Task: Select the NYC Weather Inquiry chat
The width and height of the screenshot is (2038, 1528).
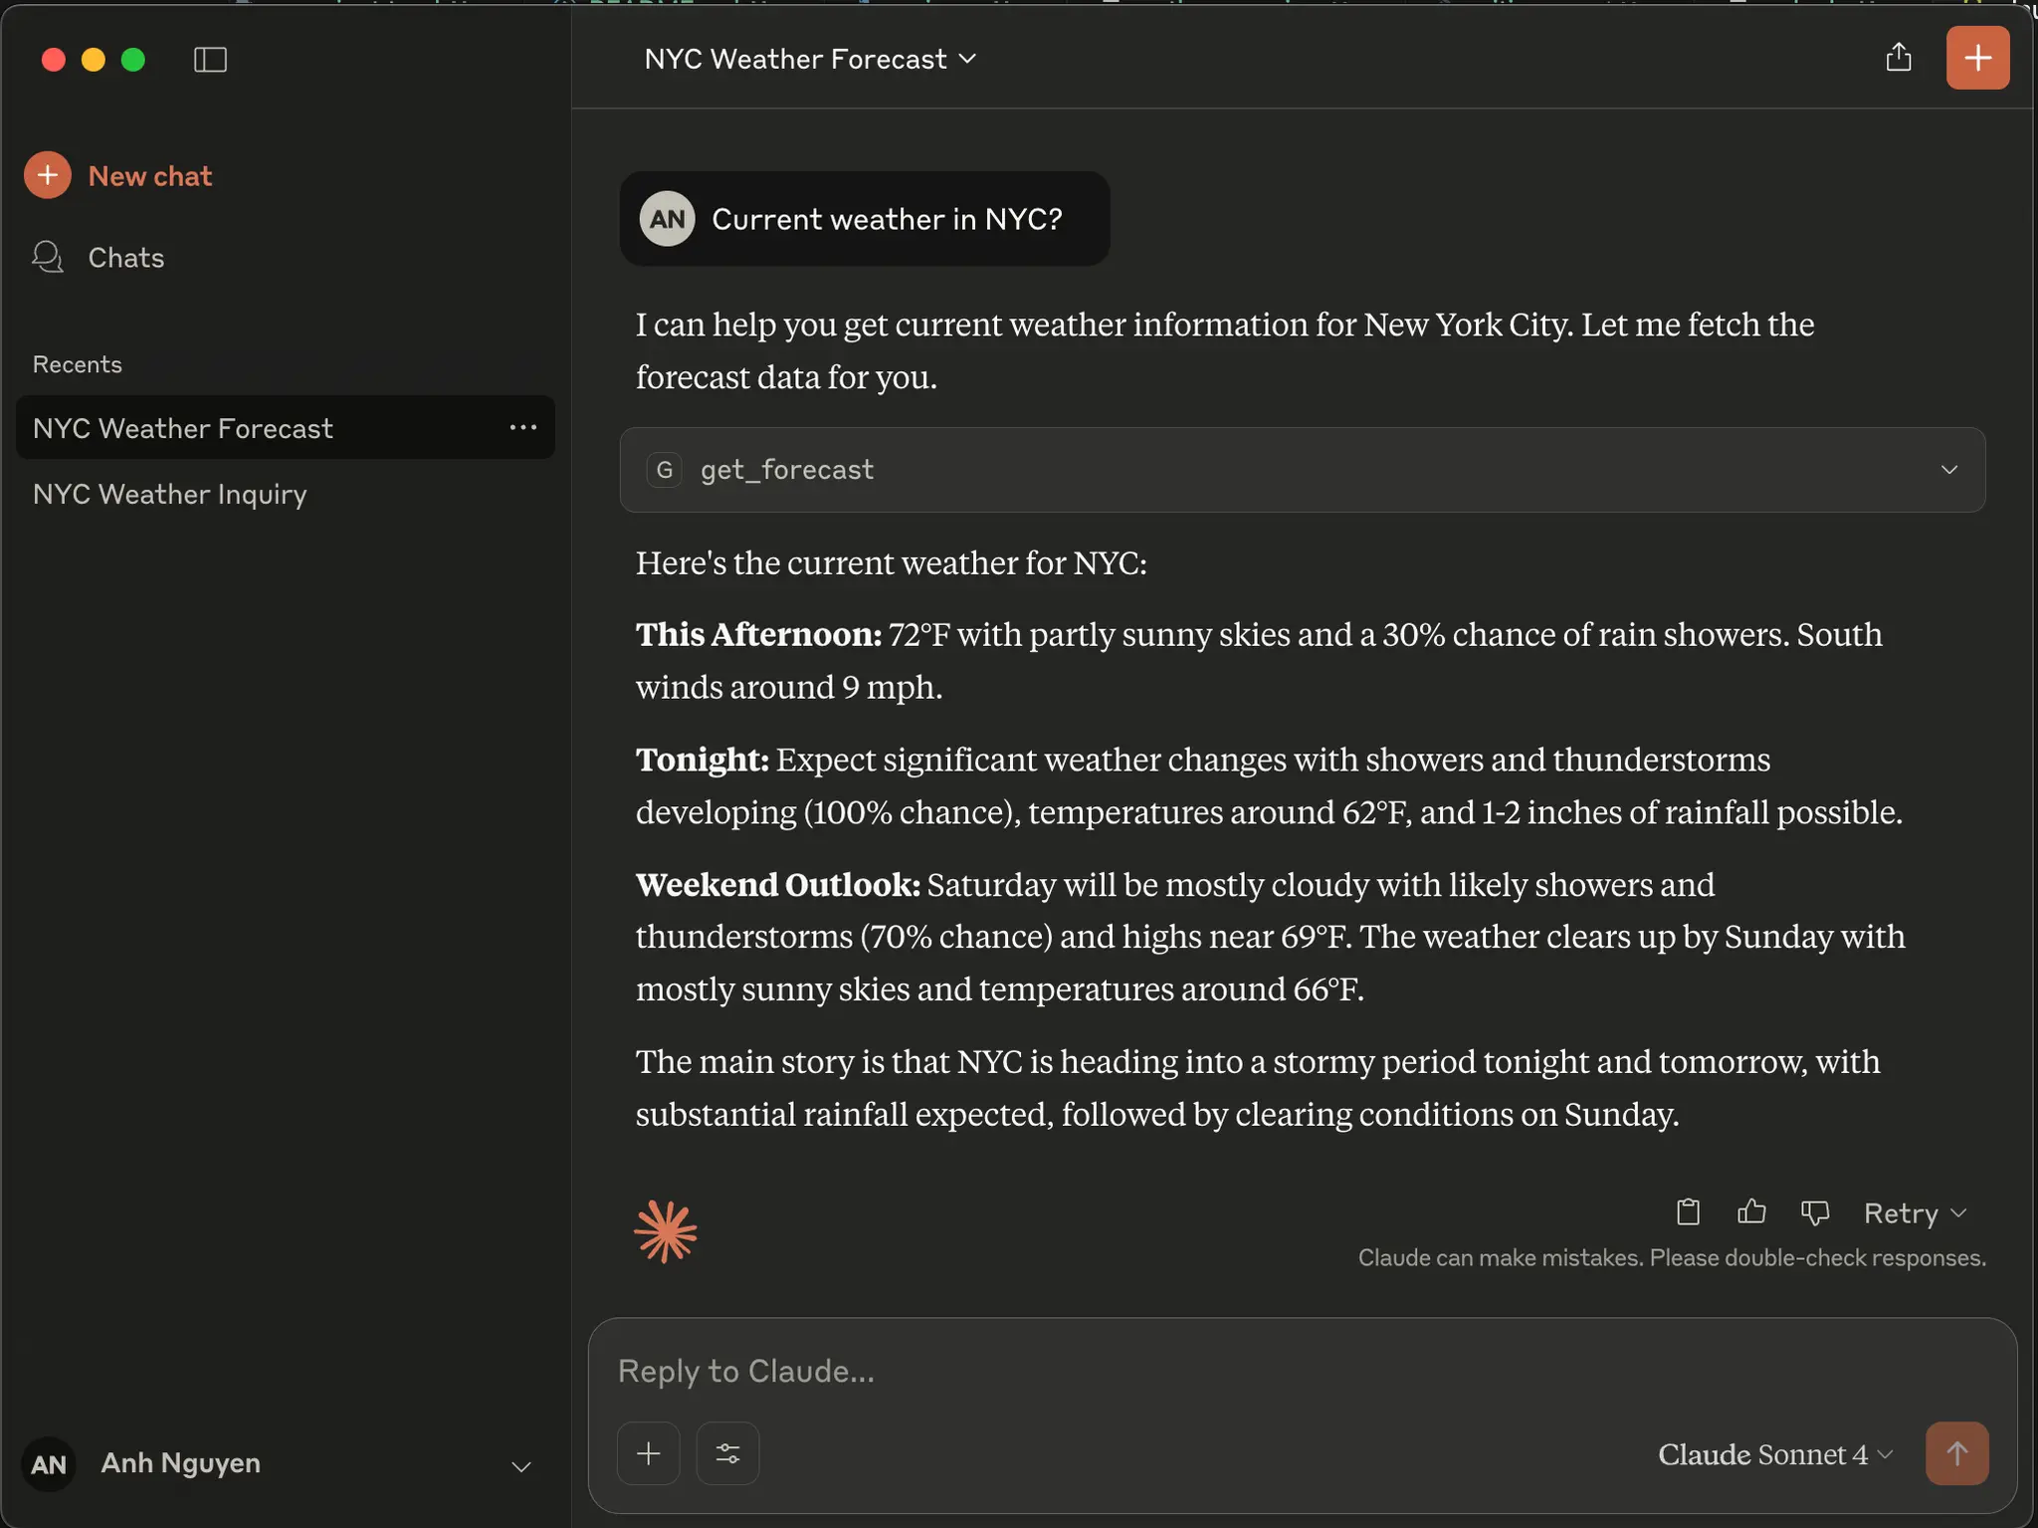Action: 169,493
